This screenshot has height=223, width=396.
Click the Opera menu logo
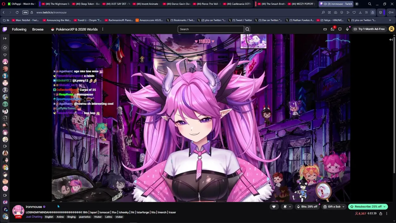point(3,4)
